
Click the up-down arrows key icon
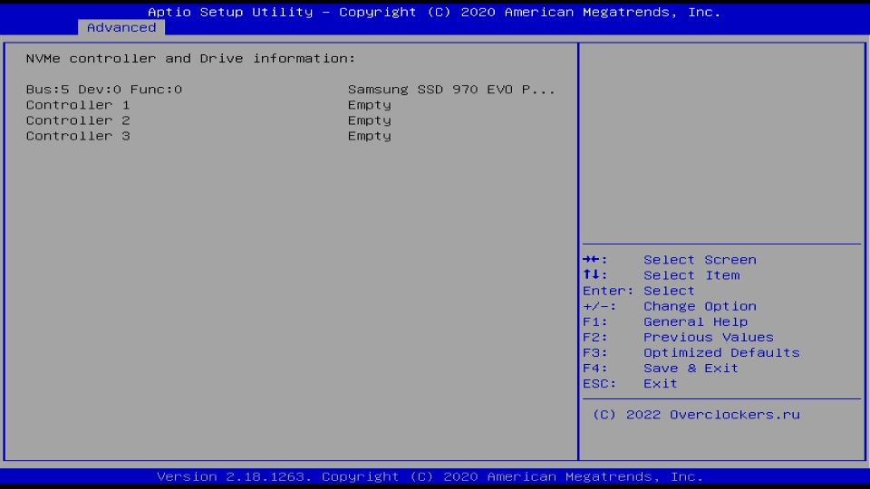(x=592, y=275)
